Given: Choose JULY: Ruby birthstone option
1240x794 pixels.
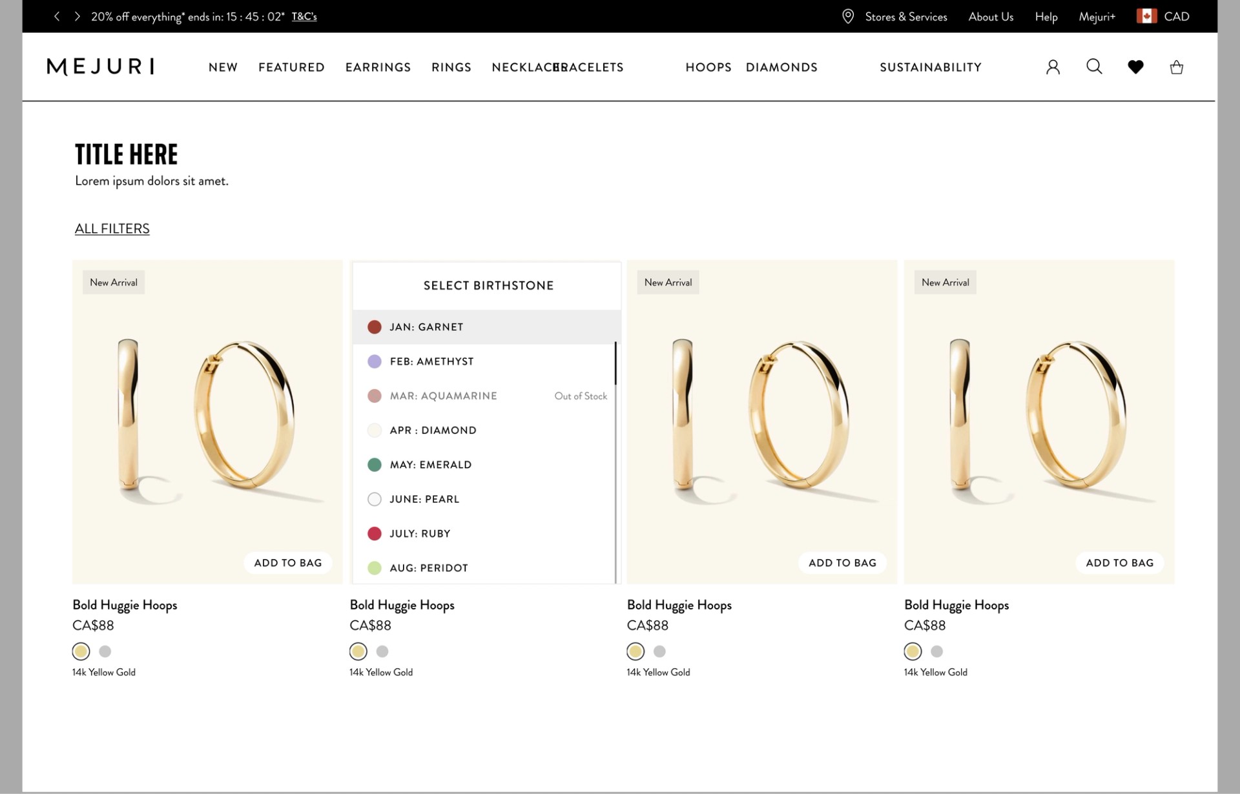Looking at the screenshot, I should pos(420,534).
